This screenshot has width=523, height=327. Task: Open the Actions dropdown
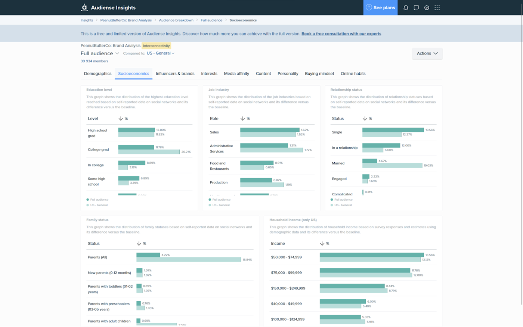click(x=427, y=53)
